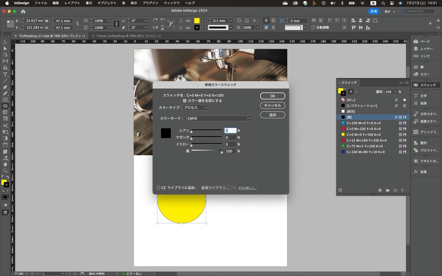This screenshot has height=276, width=442.
Task: Open the 新規ライブラリ dropdown
Action: tap(218, 188)
